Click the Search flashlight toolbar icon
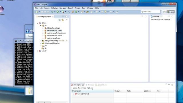The width and height of the screenshot is (183, 103). [82, 12]
